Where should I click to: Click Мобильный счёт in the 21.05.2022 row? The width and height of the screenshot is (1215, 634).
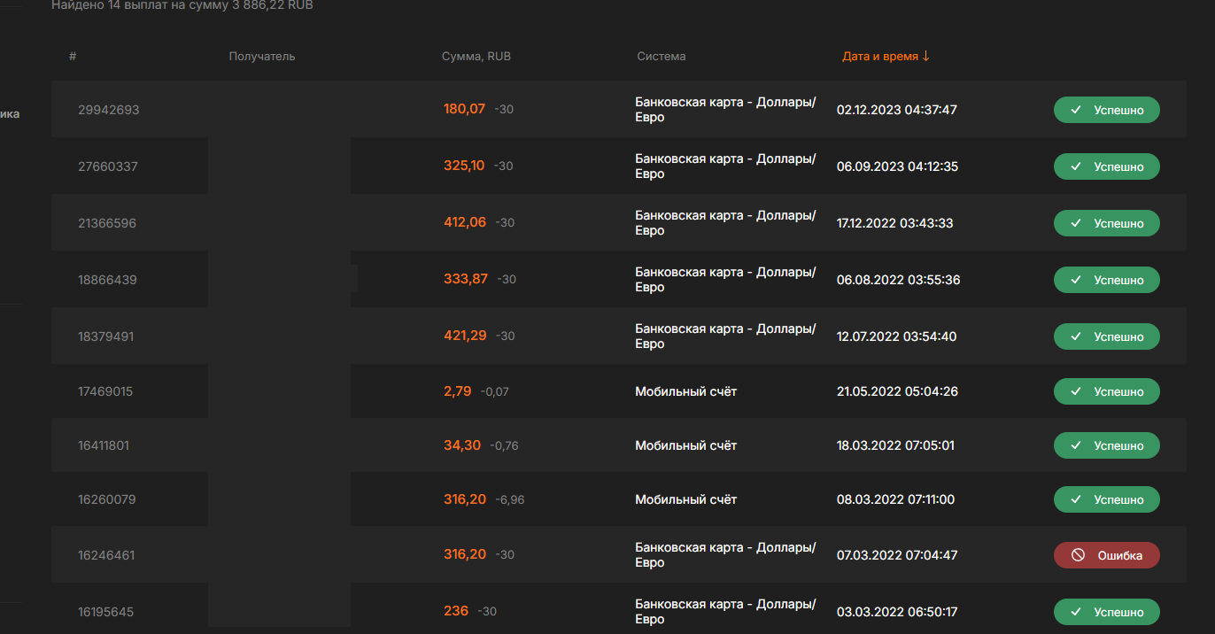coord(685,391)
